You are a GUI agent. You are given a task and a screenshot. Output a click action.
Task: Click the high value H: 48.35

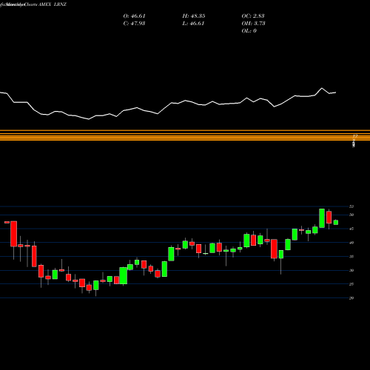pyautogui.click(x=194, y=16)
